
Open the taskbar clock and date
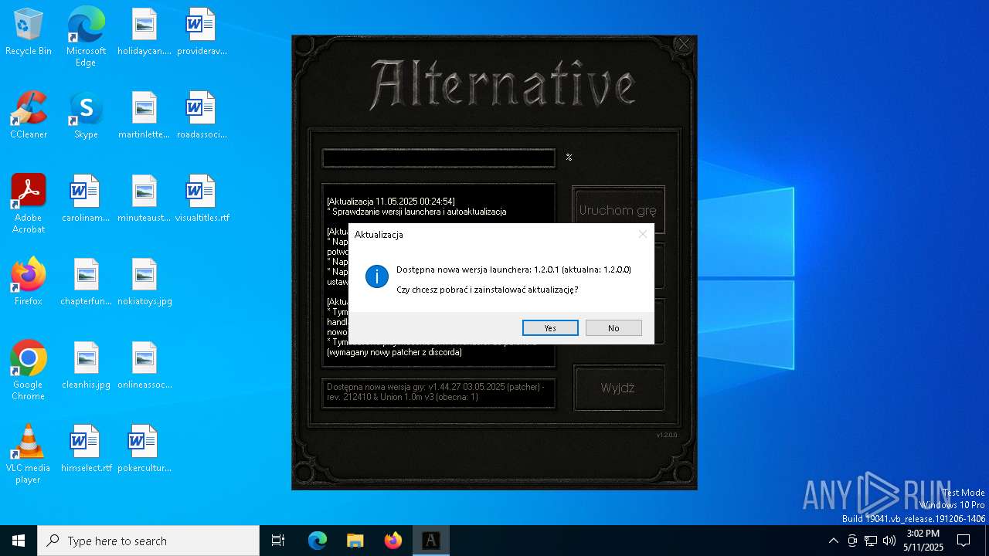pos(923,541)
